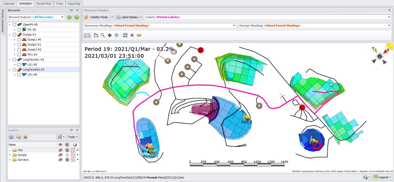Open the sort A-Z dropdown in Layers
394x182 pixels.
click(x=61, y=137)
